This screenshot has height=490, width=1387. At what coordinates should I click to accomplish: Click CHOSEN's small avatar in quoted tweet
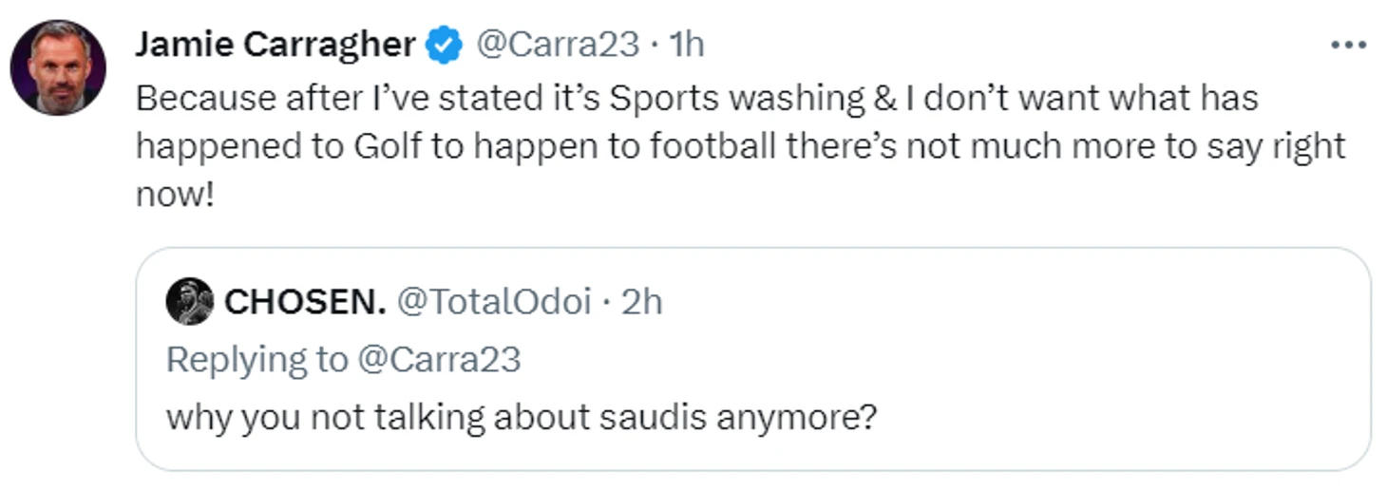190,302
